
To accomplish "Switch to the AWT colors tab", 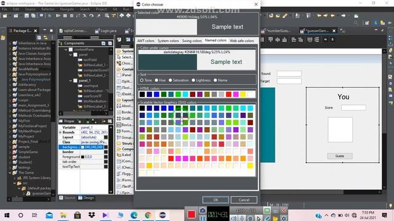I will (146, 41).
